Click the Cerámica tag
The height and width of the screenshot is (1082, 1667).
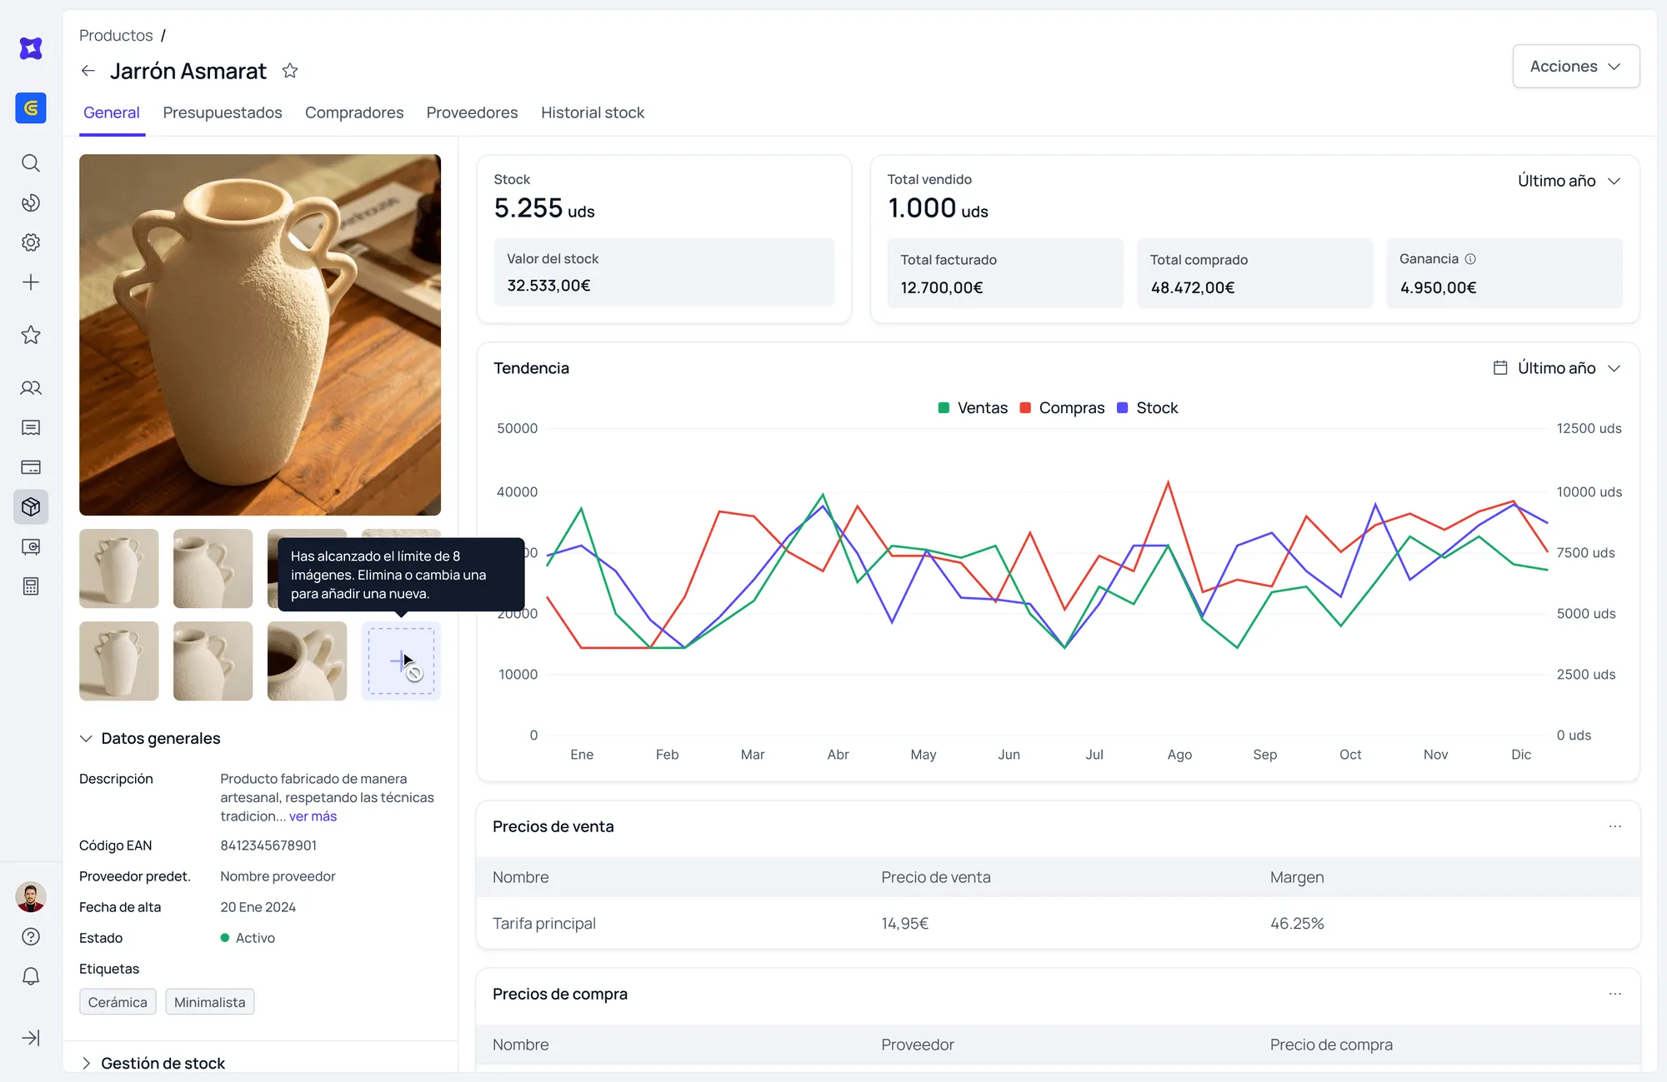[118, 1002]
